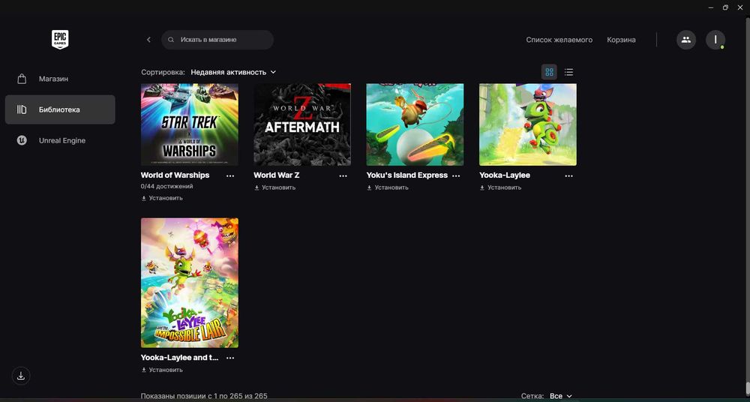This screenshot has height=402, width=750.
Task: Install Yoku's Island Express via Установить
Action: [388, 187]
